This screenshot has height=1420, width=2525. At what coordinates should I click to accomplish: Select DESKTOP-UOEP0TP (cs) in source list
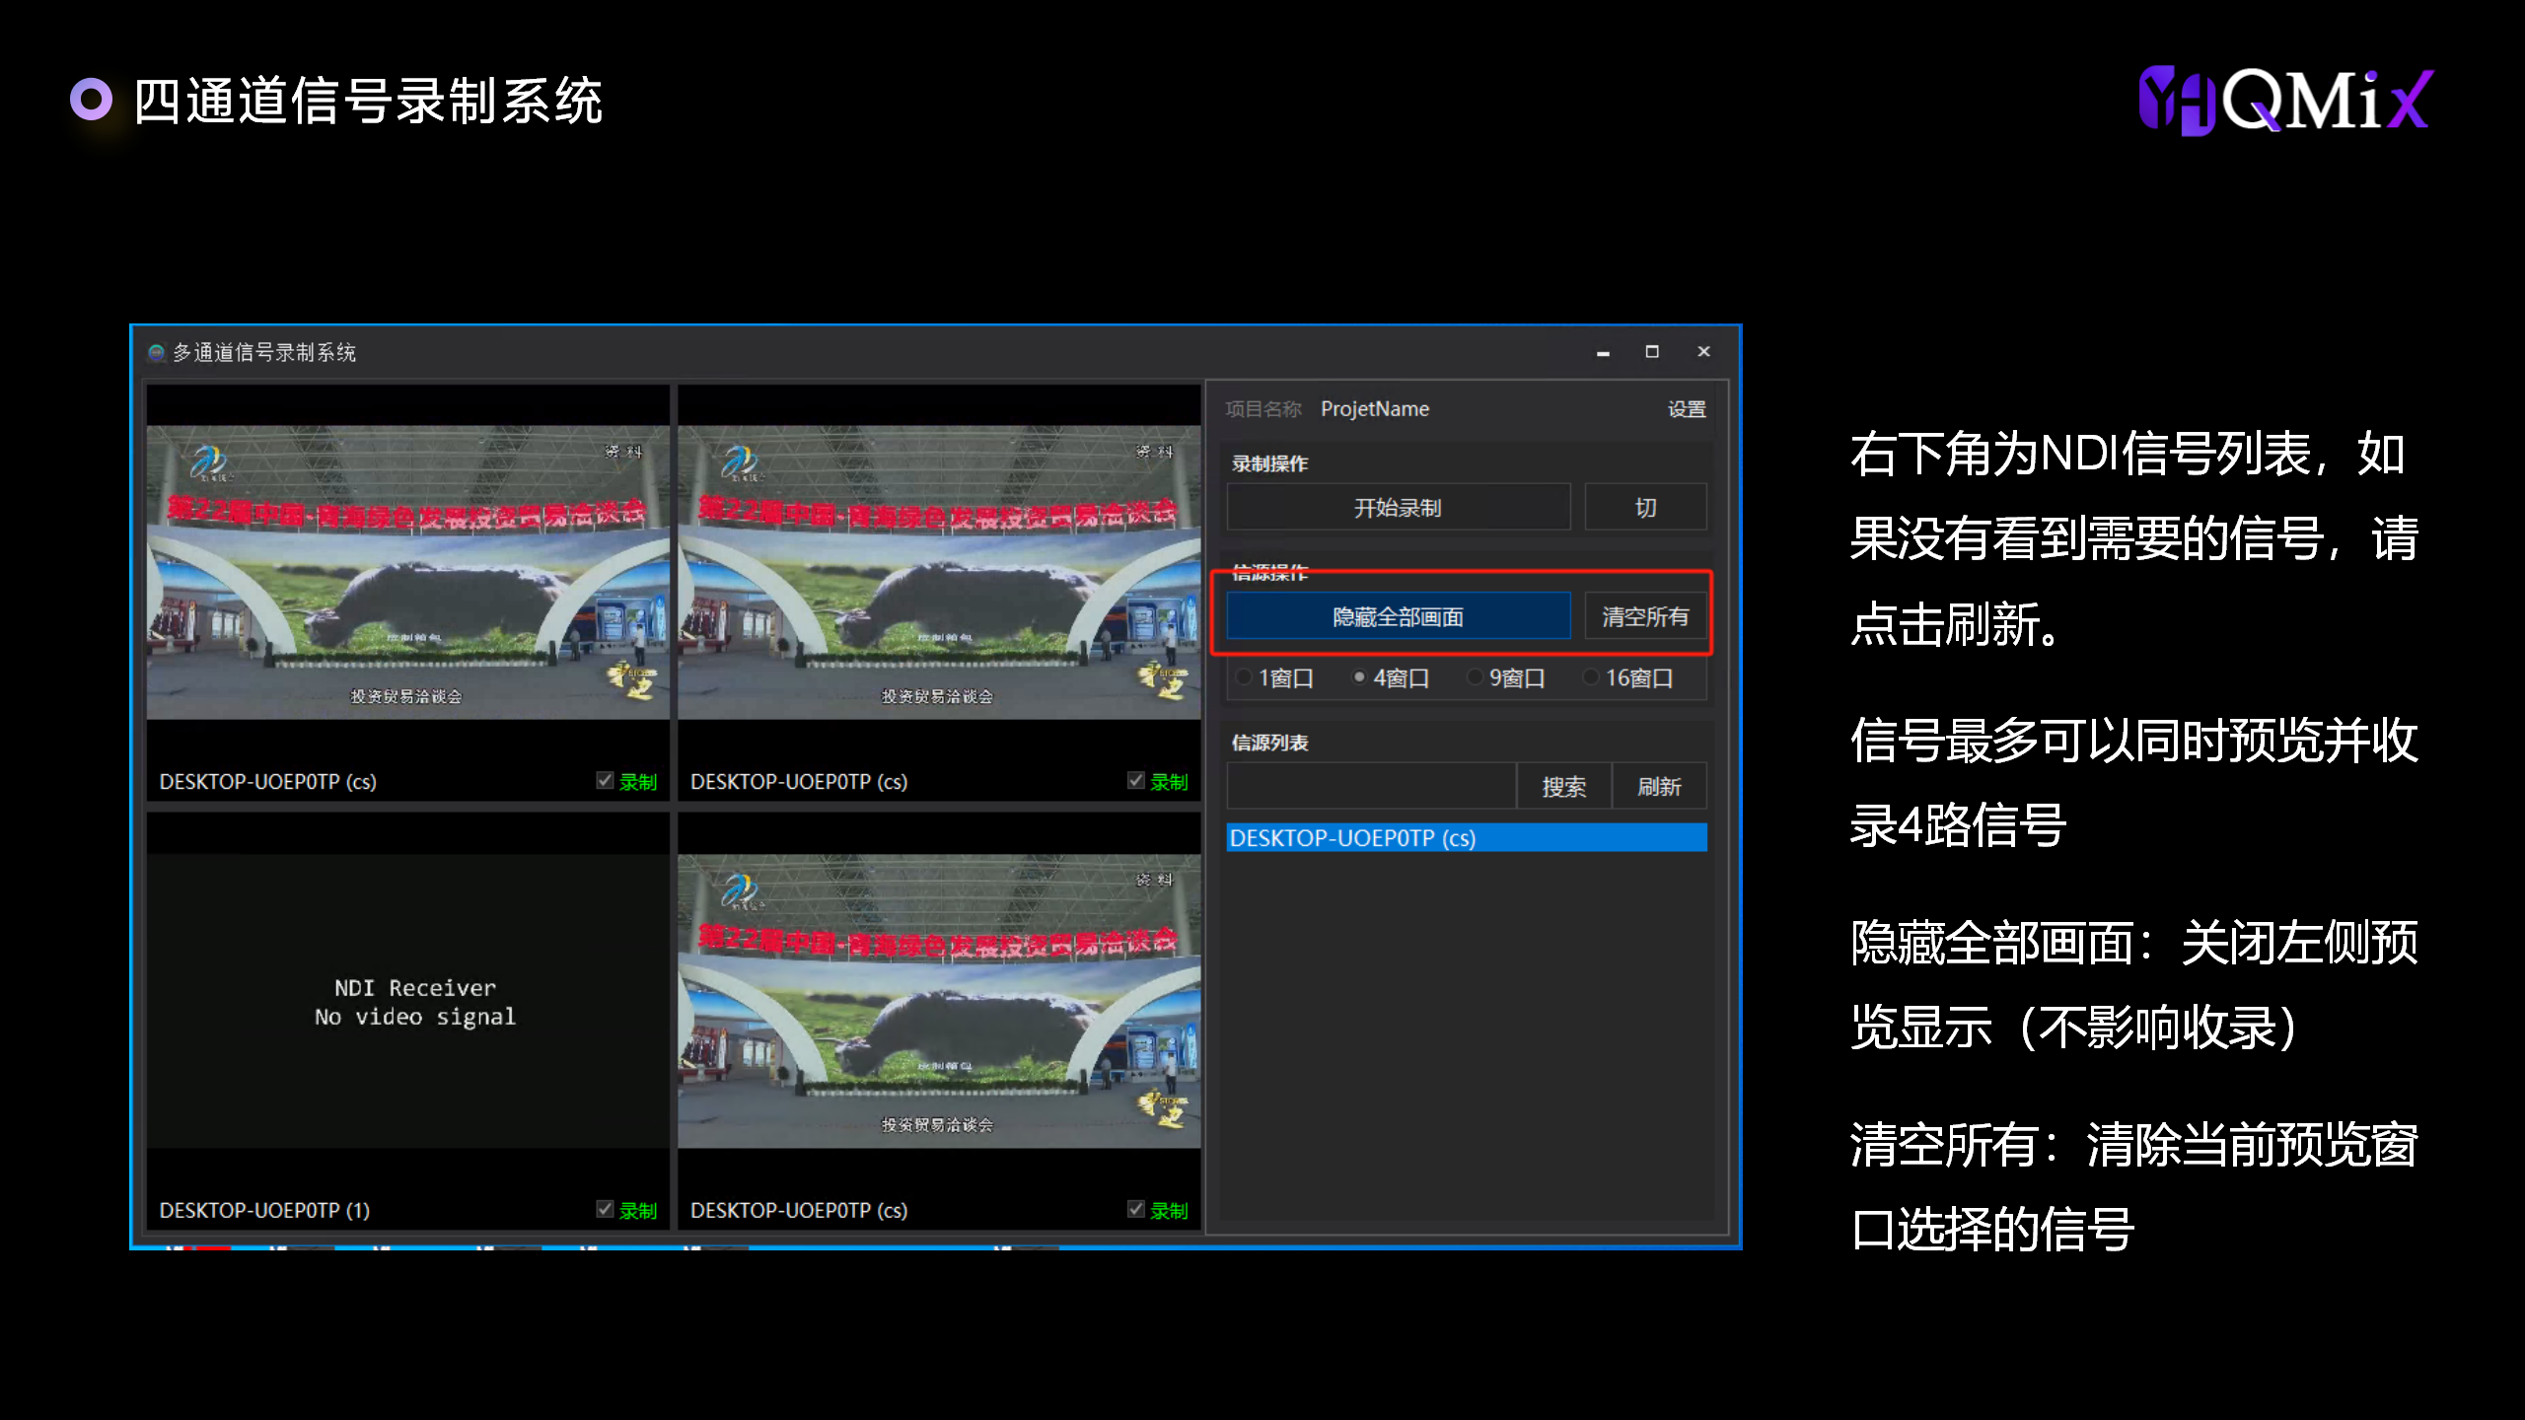pyautogui.click(x=1466, y=838)
